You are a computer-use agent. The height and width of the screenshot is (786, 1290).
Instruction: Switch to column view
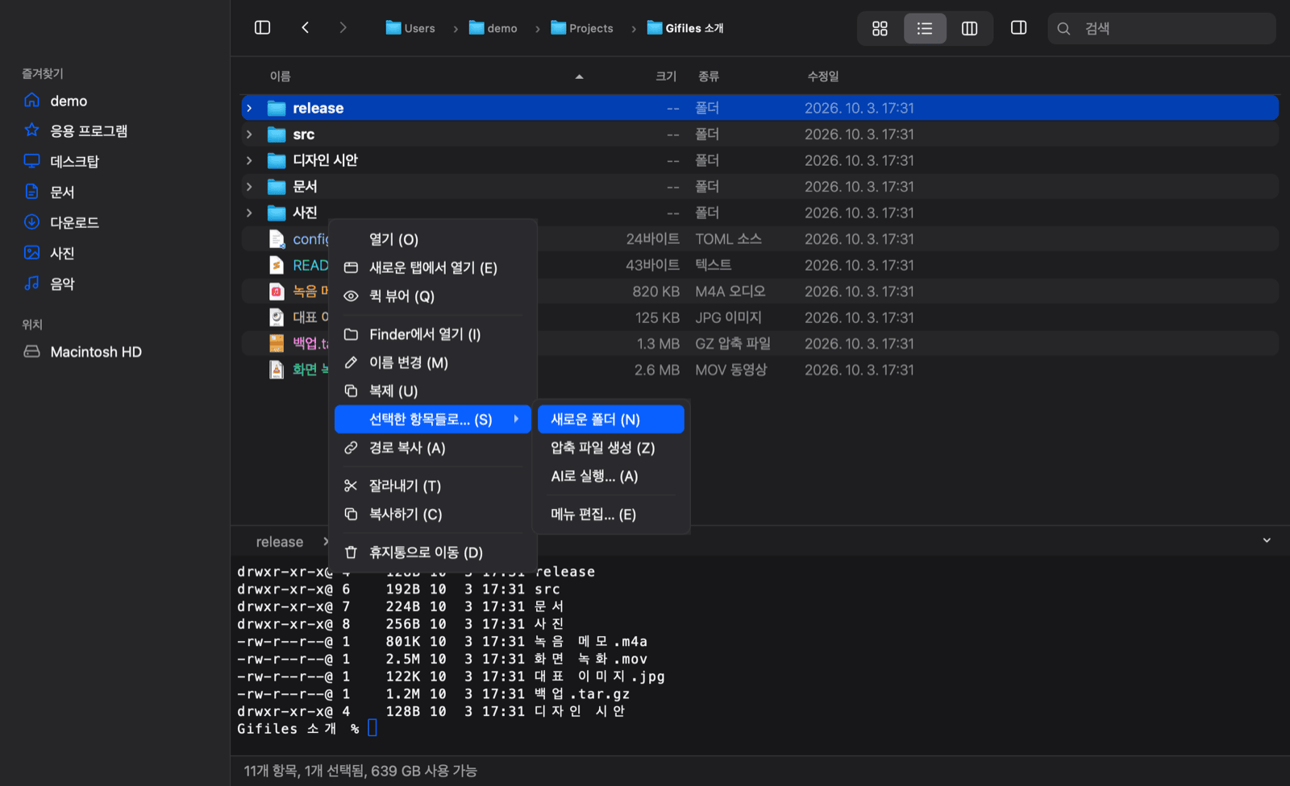(970, 28)
